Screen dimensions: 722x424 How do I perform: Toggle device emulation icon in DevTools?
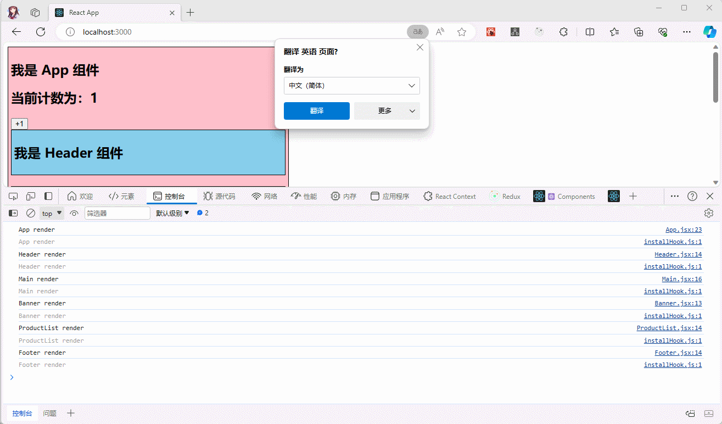tap(31, 196)
